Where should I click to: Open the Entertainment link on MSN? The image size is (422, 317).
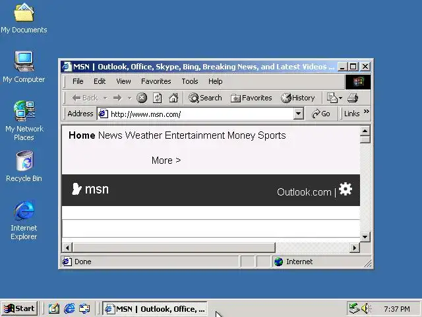(195, 135)
